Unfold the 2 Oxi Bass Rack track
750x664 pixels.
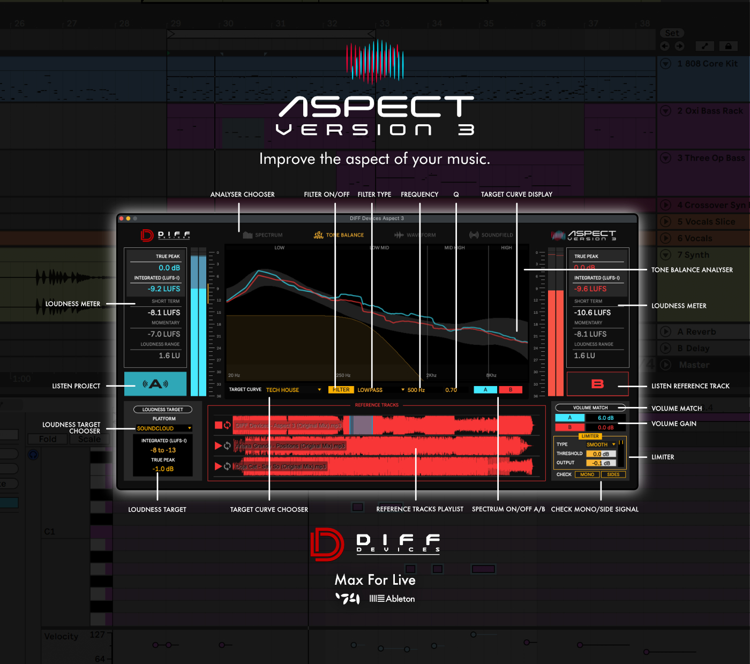(x=666, y=111)
